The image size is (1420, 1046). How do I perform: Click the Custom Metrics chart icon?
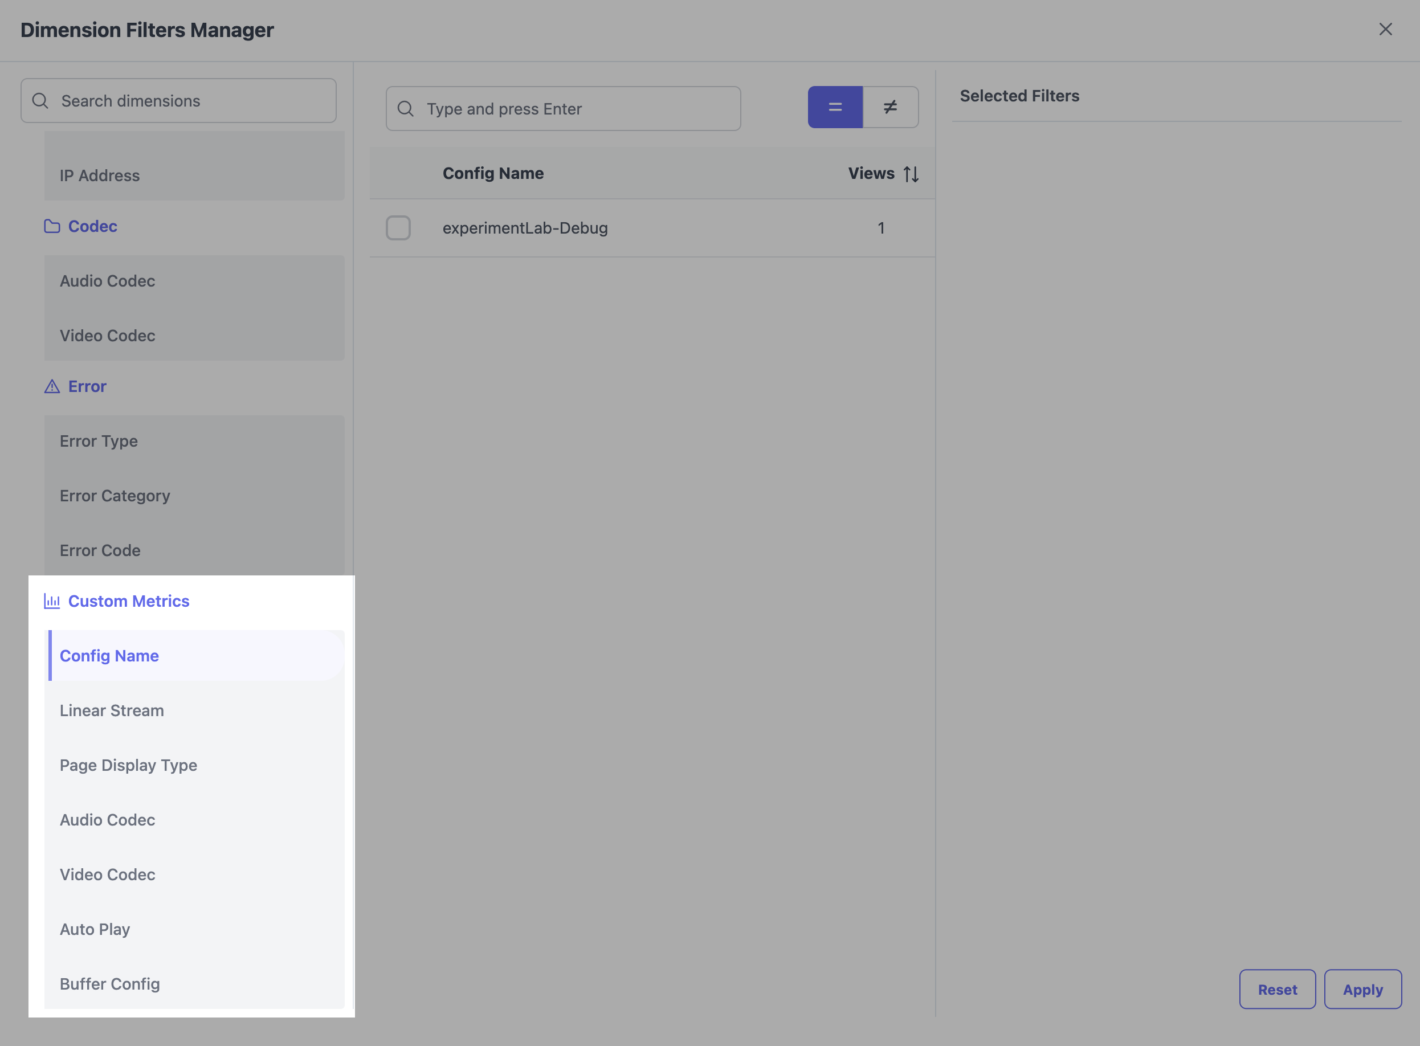click(52, 601)
